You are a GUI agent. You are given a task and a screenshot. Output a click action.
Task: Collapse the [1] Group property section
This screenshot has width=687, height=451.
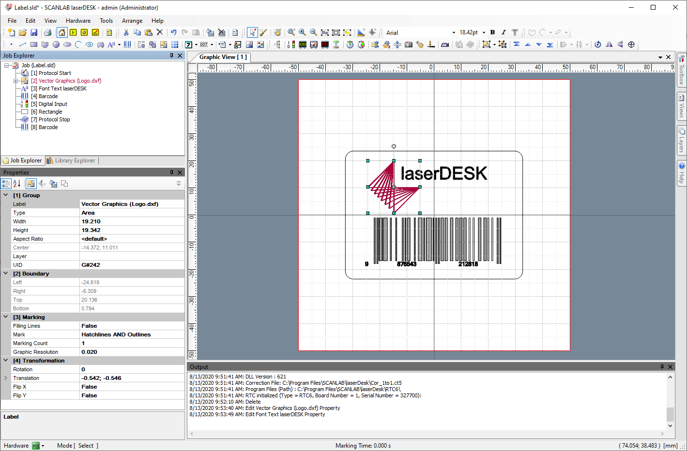[x=6, y=195]
